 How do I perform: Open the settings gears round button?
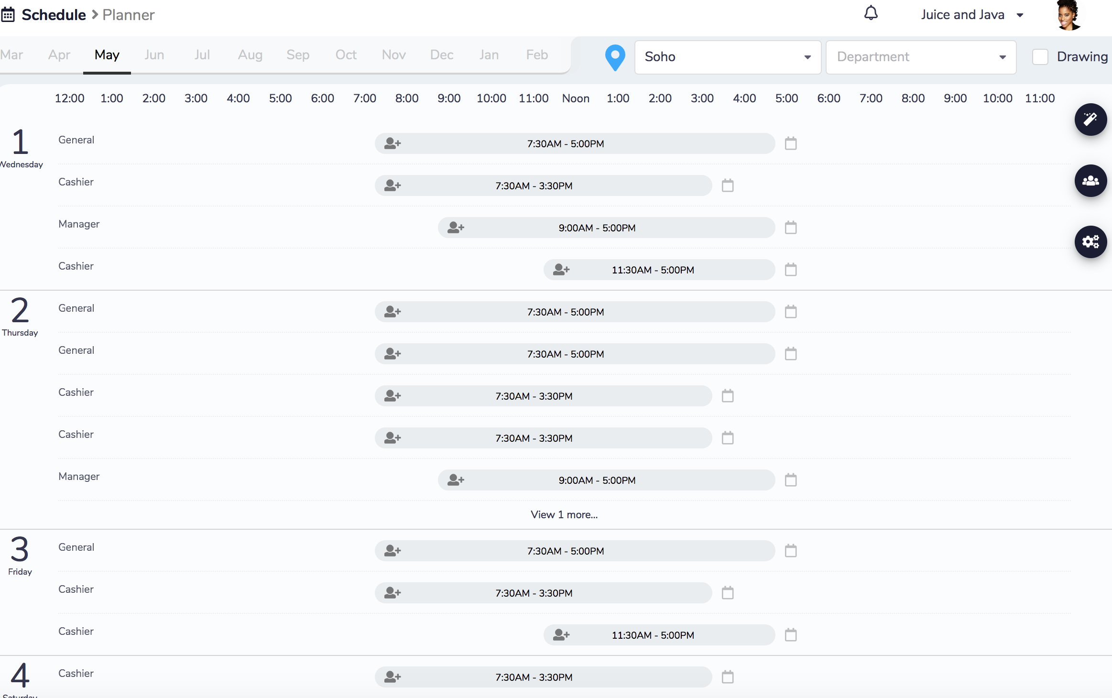point(1090,242)
